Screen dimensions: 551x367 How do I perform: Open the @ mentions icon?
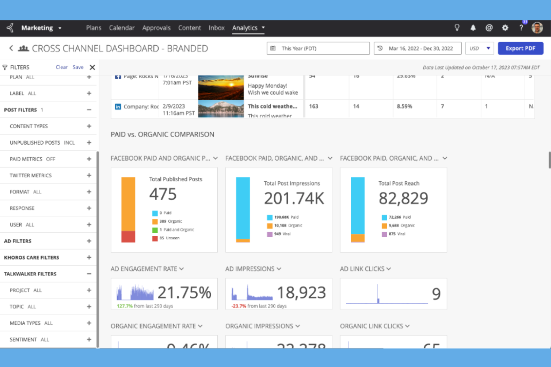pyautogui.click(x=489, y=28)
